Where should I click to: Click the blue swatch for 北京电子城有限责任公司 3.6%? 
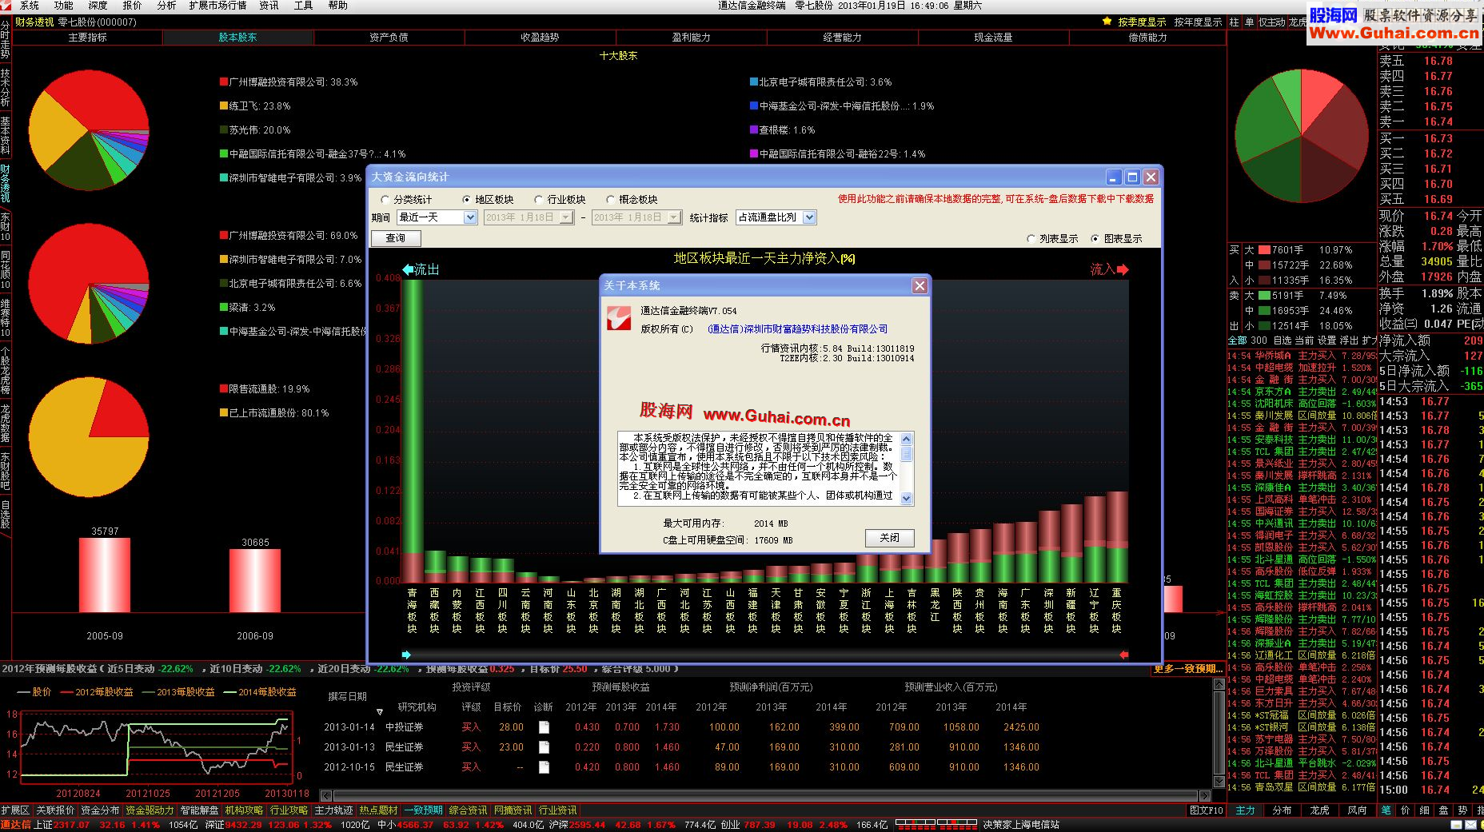pos(754,82)
